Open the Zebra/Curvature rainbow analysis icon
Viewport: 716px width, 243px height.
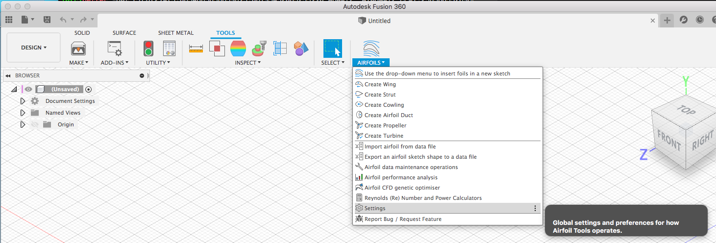pos(238,49)
